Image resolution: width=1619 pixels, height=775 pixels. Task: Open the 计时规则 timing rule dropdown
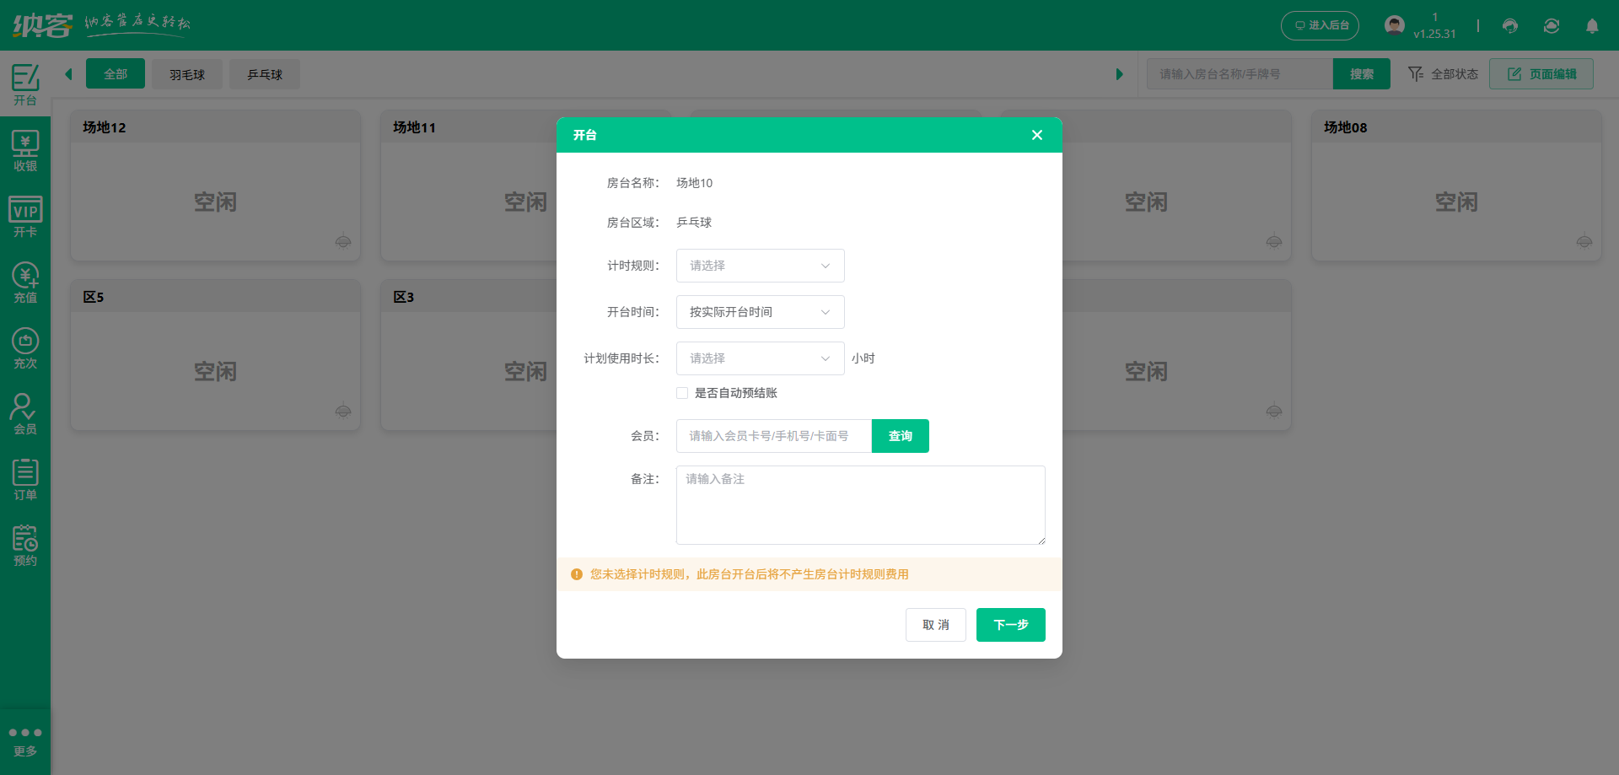pyautogui.click(x=759, y=266)
